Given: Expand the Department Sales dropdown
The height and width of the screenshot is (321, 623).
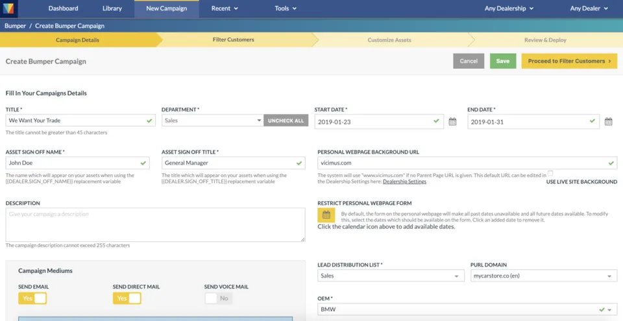Looking at the screenshot, I should (x=213, y=121).
